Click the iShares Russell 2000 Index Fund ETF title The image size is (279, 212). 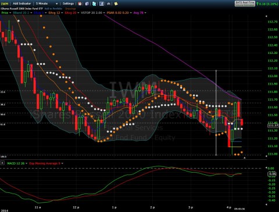point(22,9)
